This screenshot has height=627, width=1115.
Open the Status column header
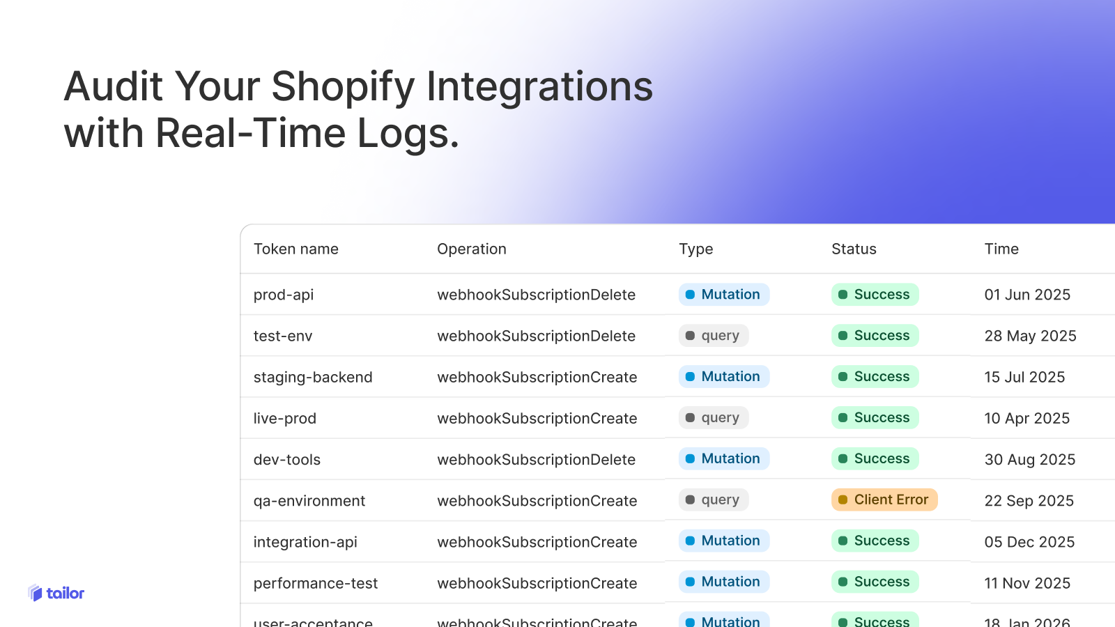pyautogui.click(x=854, y=249)
